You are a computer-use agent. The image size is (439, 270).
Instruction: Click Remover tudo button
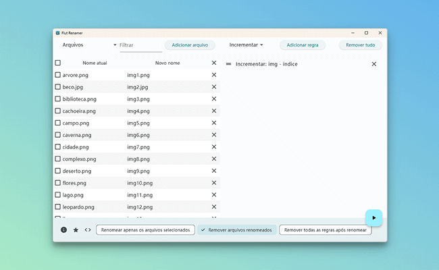(361, 45)
